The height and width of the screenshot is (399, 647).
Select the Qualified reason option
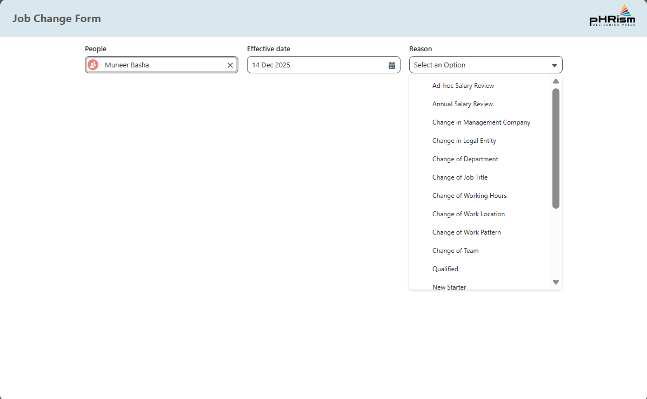[x=445, y=269]
